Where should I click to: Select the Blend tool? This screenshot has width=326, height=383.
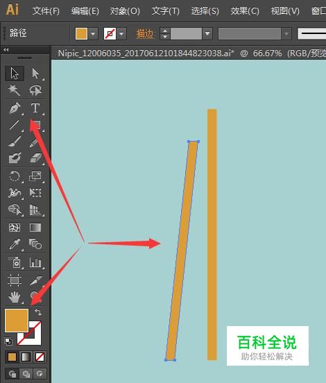coord(35,244)
